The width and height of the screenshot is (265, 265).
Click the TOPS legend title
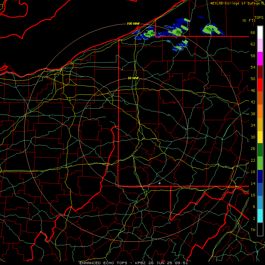pyautogui.click(x=259, y=18)
